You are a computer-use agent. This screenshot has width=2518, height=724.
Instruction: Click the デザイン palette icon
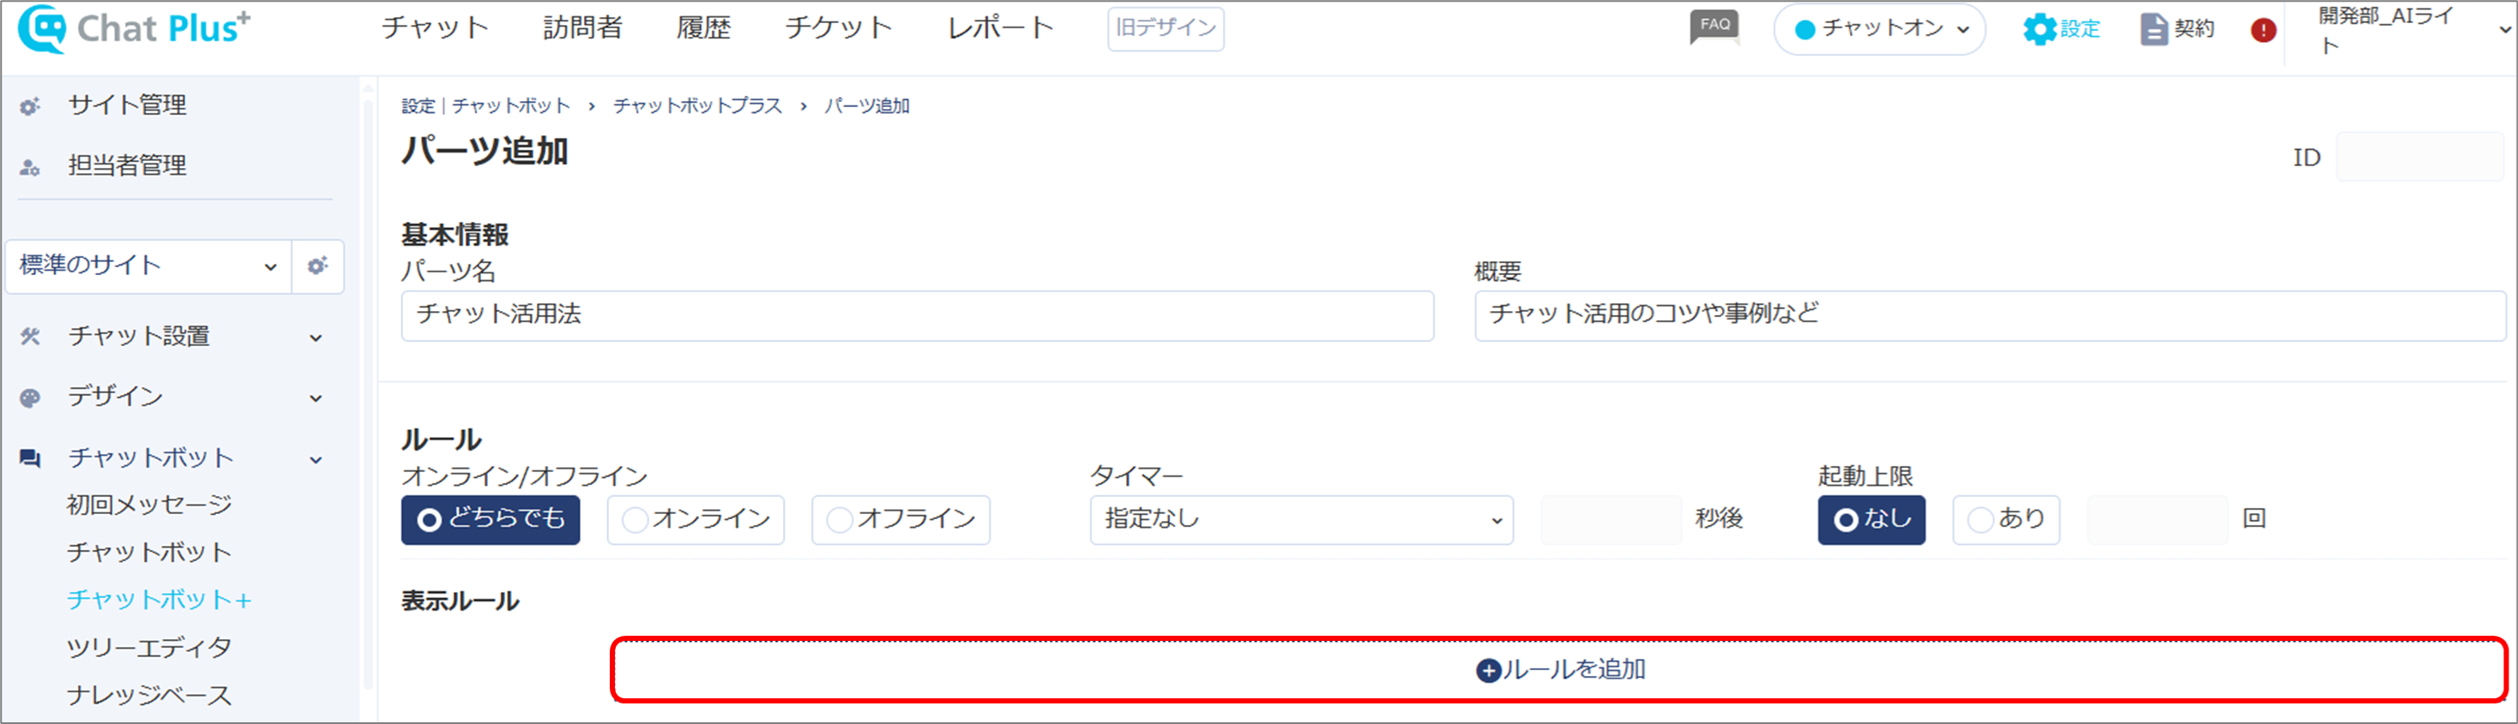tap(30, 398)
